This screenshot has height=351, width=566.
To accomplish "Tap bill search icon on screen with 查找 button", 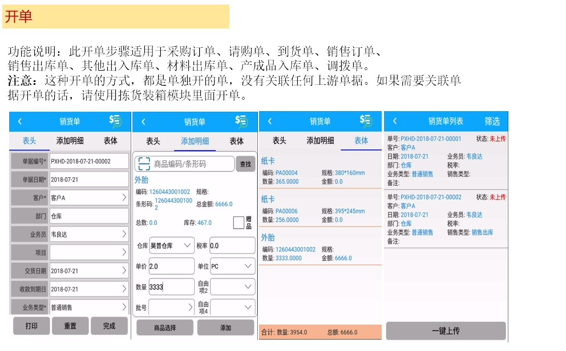I will (241, 121).
